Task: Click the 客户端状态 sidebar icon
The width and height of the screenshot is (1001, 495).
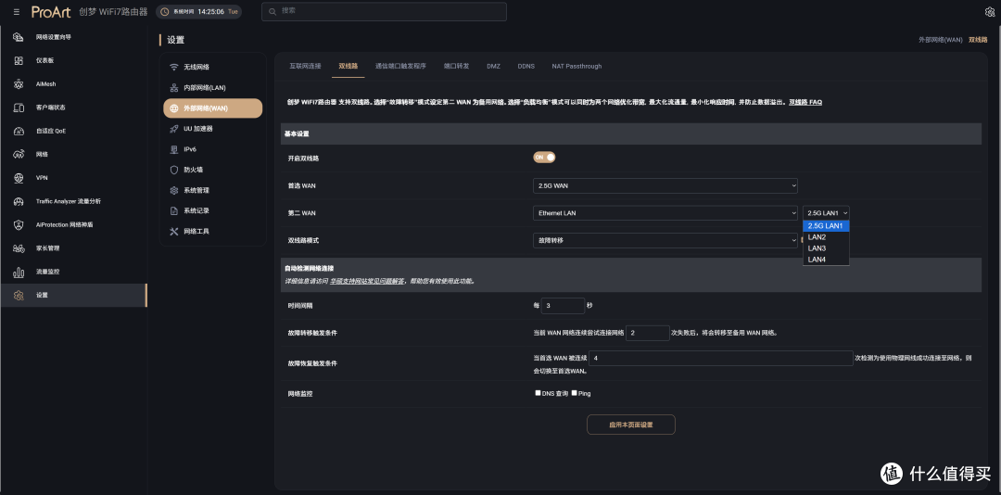Action: pyautogui.click(x=19, y=108)
